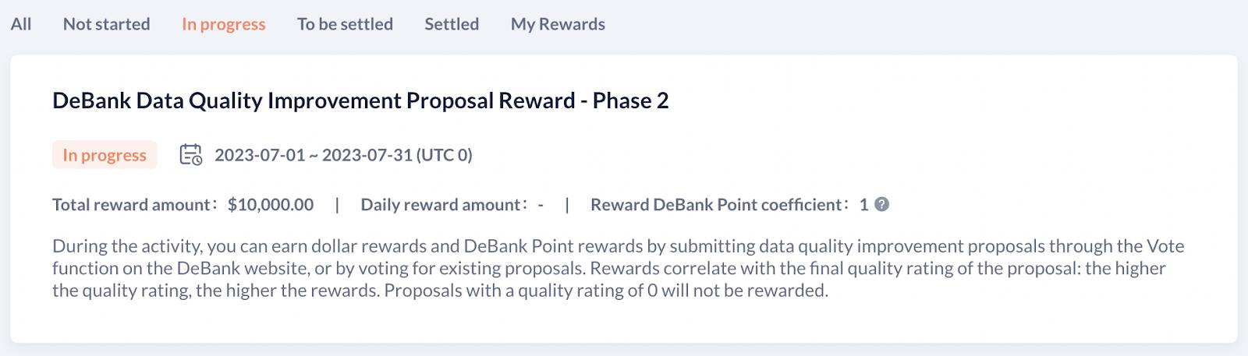Click the orange In progress status badge

coord(105,155)
